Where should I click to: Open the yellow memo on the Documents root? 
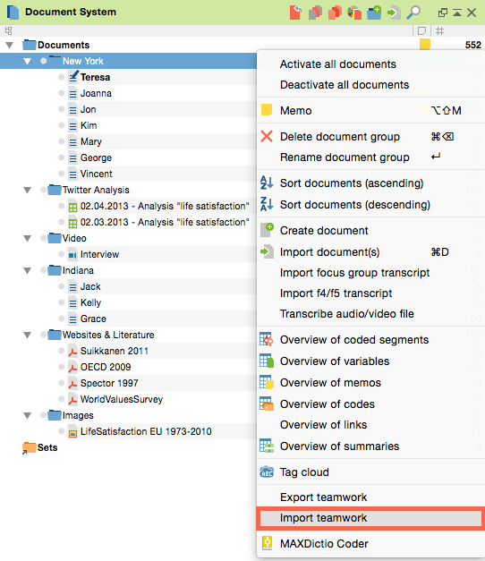(424, 45)
